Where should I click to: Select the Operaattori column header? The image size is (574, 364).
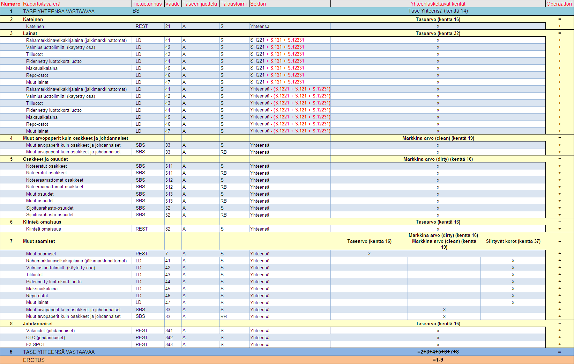tap(559, 3)
